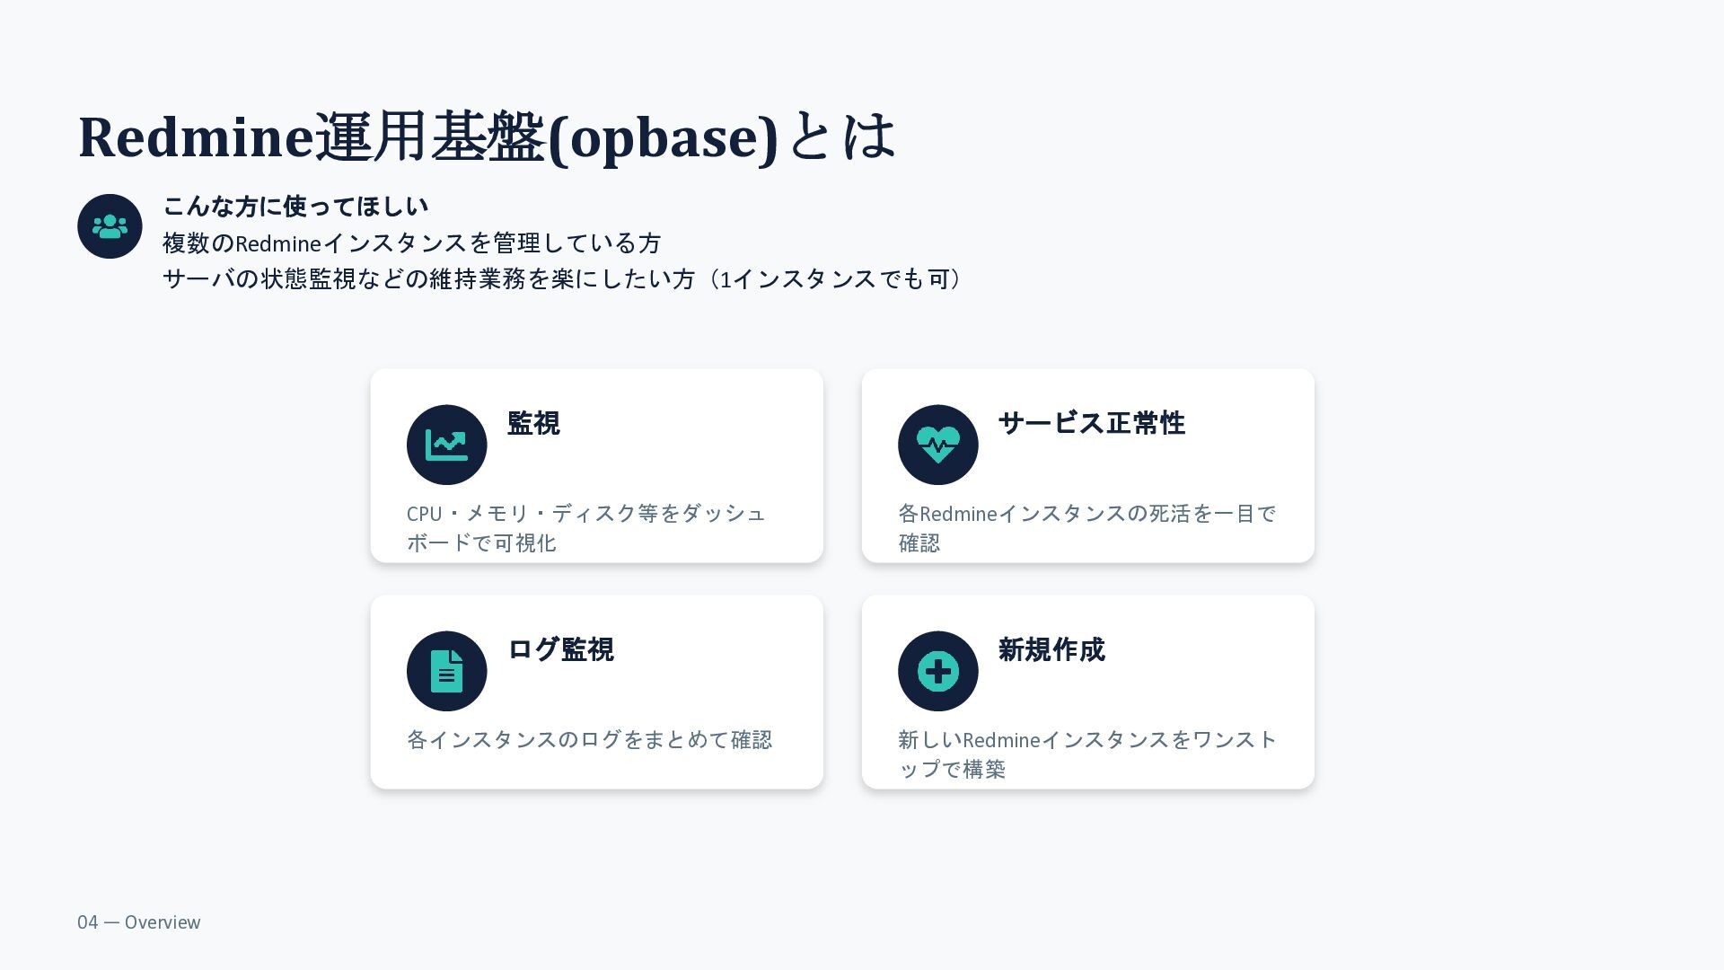The image size is (1724, 970).
Task: Click the 各Redmineインスタンスの死活 description
Action: pos(1086,528)
